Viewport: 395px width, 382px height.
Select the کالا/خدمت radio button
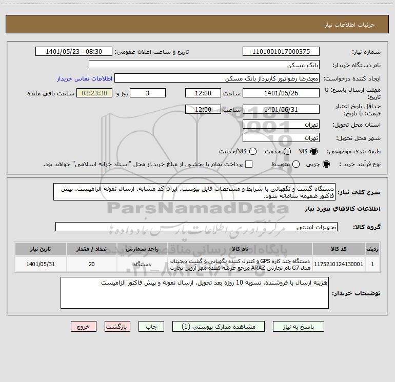[x=253, y=151]
